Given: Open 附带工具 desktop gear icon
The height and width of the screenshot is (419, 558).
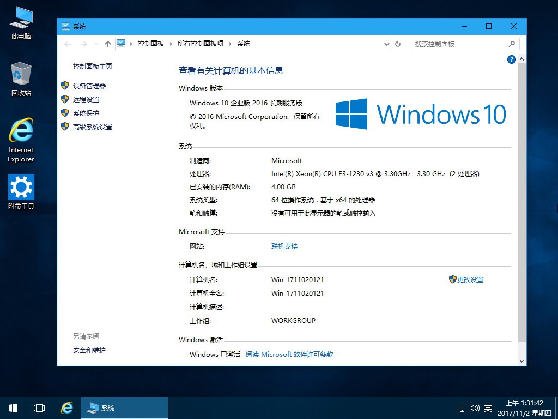Looking at the screenshot, I should (x=21, y=192).
